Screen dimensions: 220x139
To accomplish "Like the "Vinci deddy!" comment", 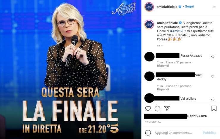I will [x=213, y=76].
